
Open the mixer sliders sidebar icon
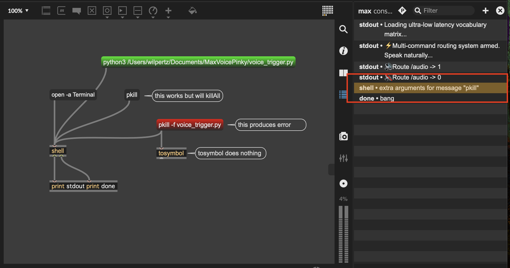343,158
